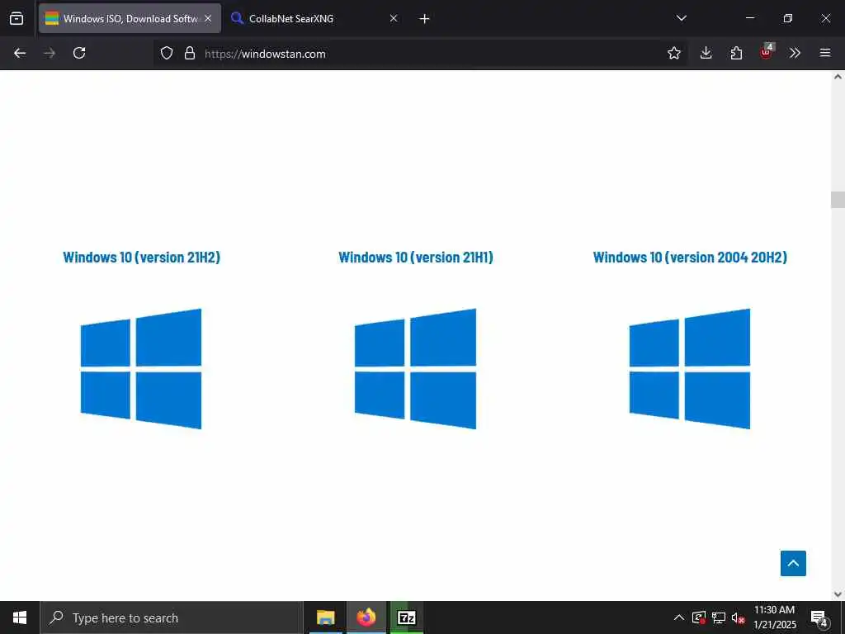Open the Firefox View button in tab bar

tap(17, 18)
